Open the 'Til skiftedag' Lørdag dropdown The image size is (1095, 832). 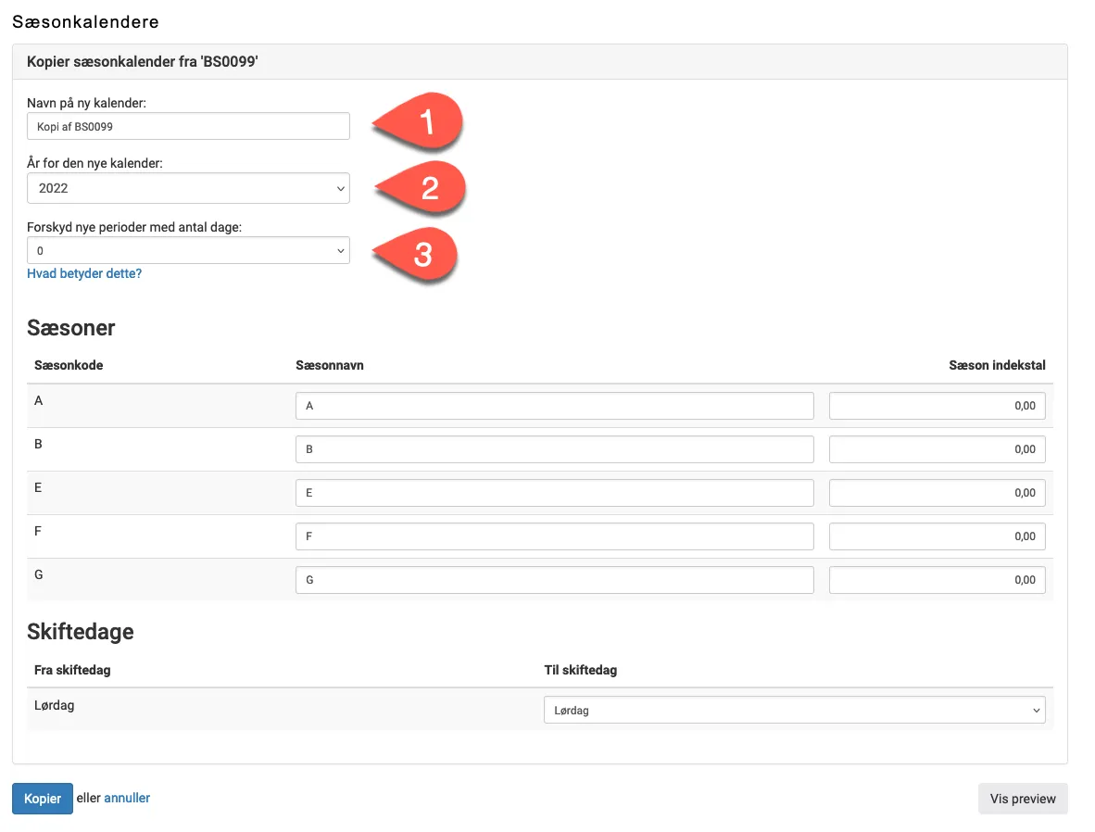tap(794, 711)
